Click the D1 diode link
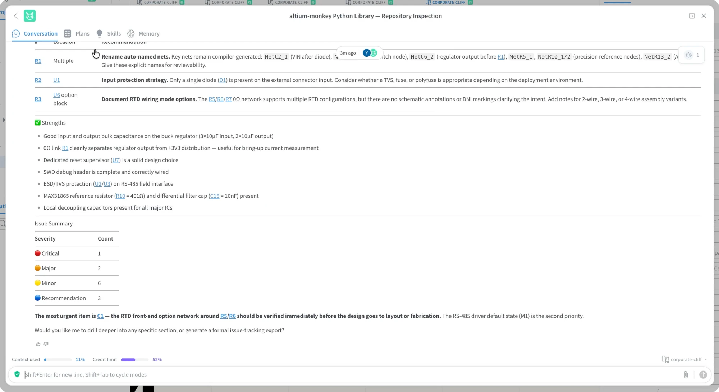Image resolution: width=719 pixels, height=392 pixels. point(223,80)
